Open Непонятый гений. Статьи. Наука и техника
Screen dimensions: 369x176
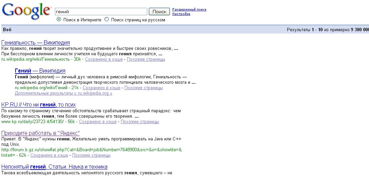pyautogui.click(x=54, y=167)
